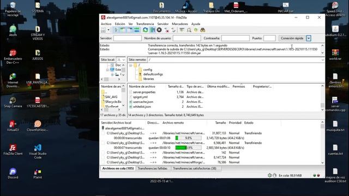Open the Transferencia menu

(145, 24)
